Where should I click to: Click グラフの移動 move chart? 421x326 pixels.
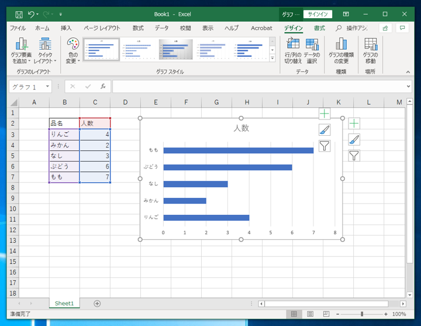pos(371,50)
